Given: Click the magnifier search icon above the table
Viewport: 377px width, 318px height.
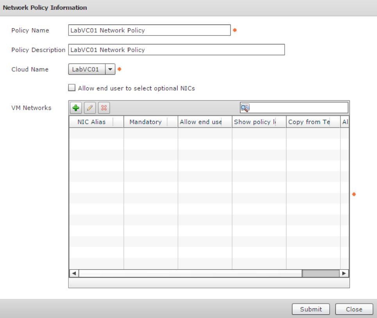Looking at the screenshot, I should point(245,108).
